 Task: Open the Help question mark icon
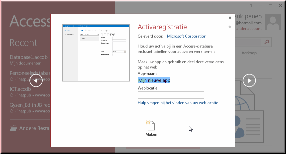coord(251,5)
